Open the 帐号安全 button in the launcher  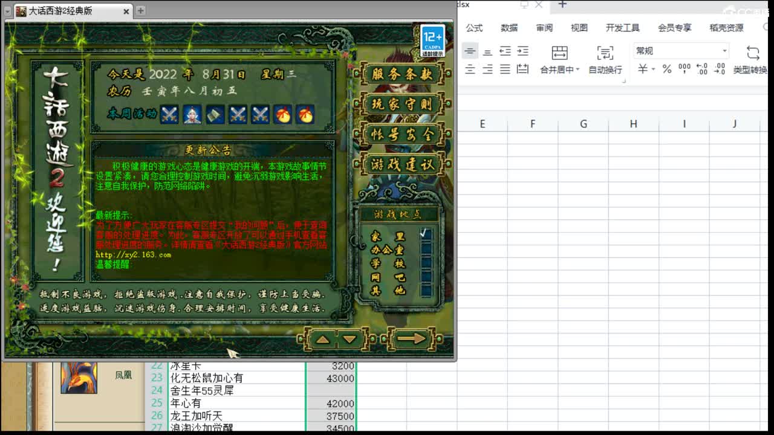click(402, 134)
